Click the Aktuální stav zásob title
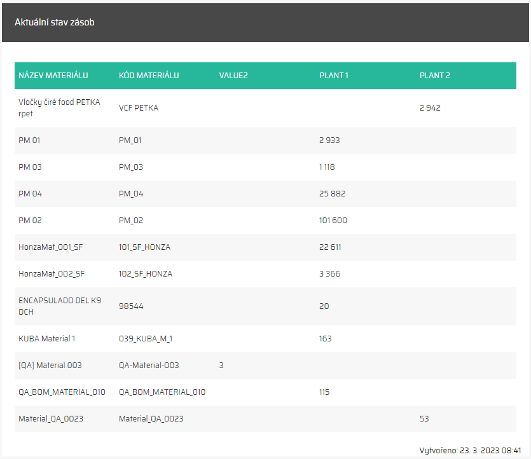This screenshot has height=459, width=531. tap(55, 23)
